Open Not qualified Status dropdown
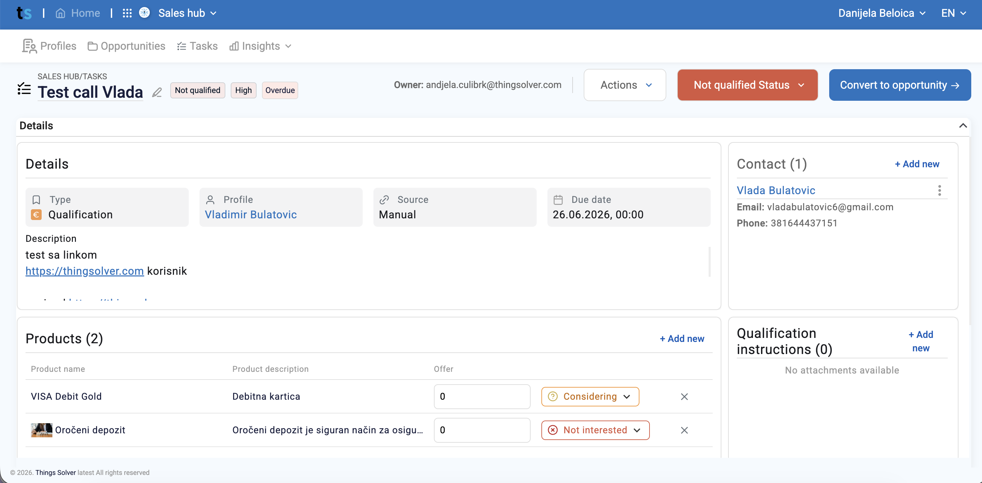 (x=747, y=85)
